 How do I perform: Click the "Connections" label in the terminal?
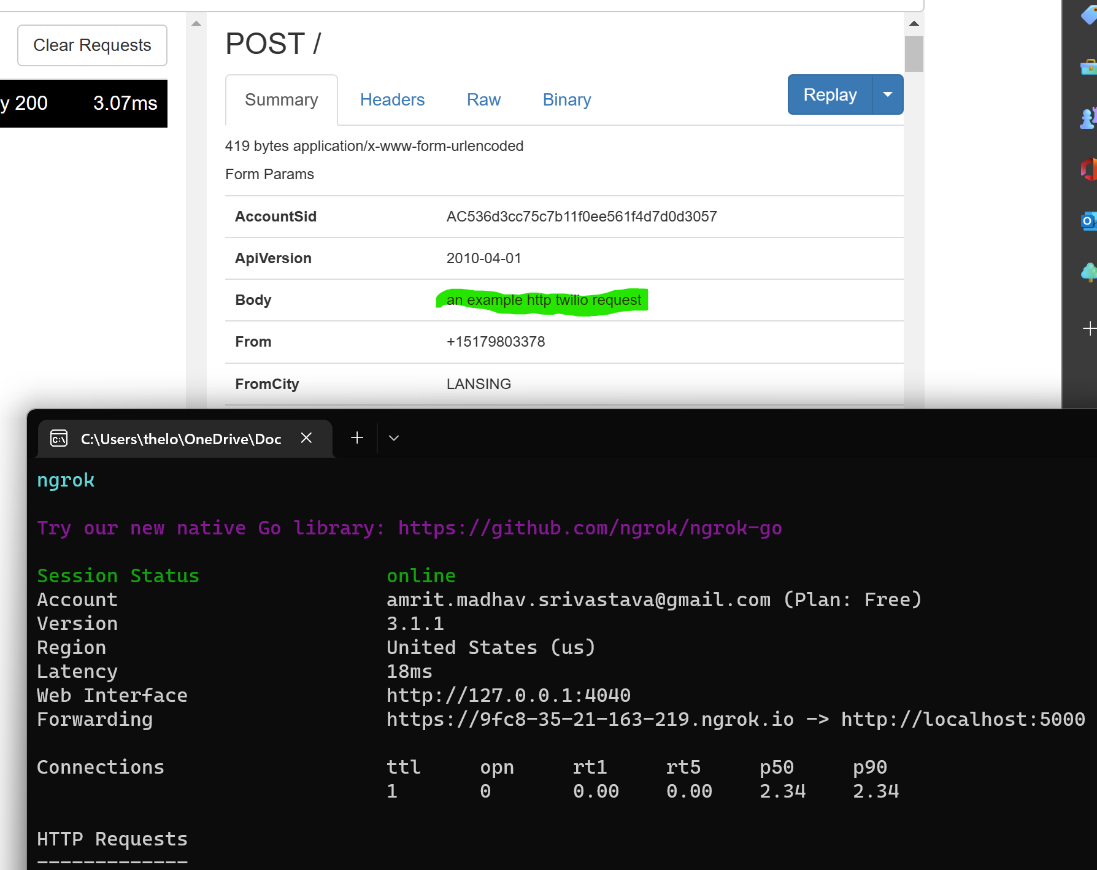[x=101, y=767]
